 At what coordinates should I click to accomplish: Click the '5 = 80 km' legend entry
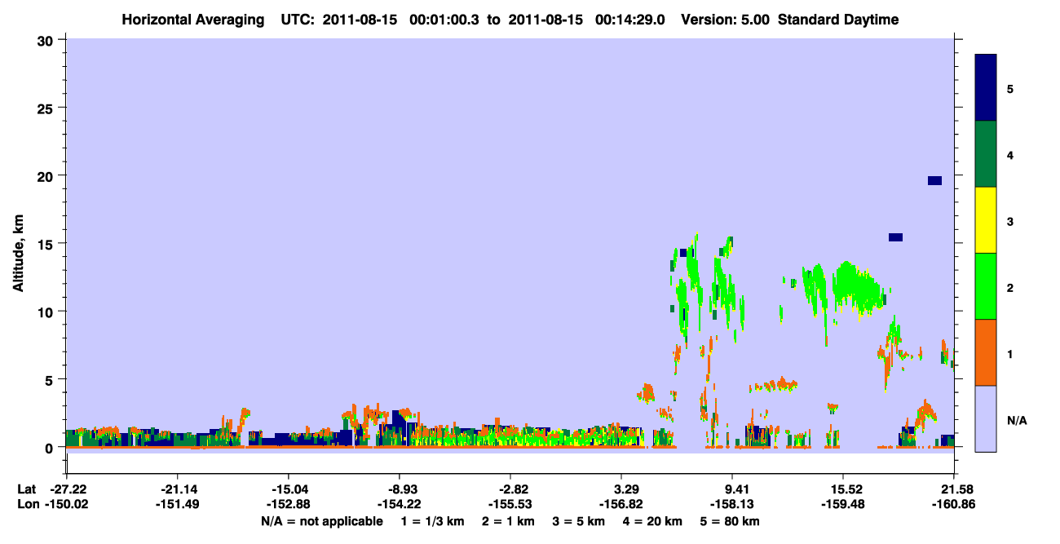tap(730, 521)
